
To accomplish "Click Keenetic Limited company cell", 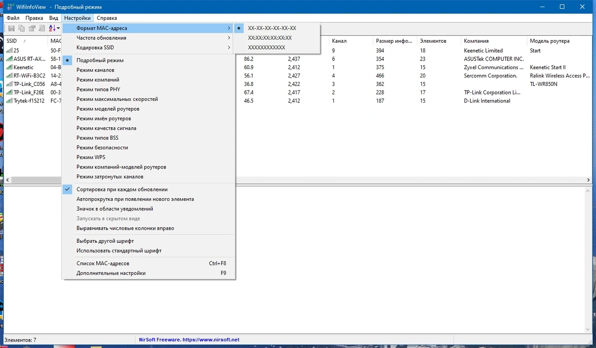I will tap(483, 50).
